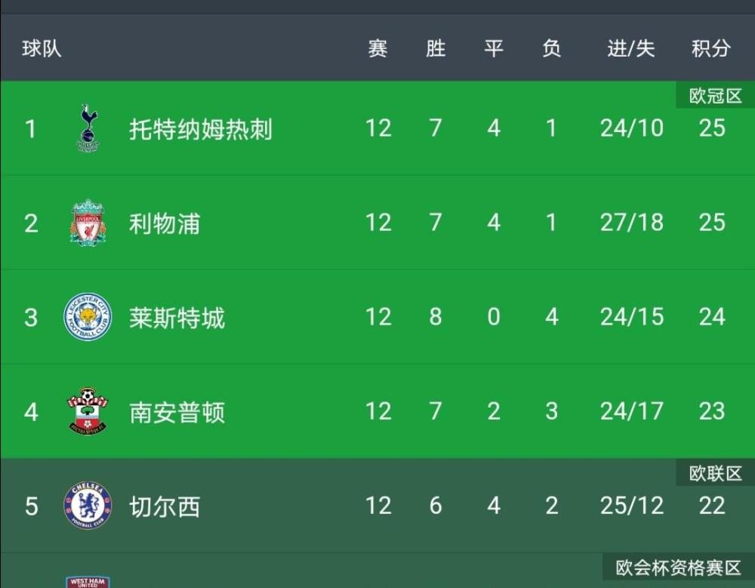The image size is (755, 588).
Task: Click the 欧联区 zone label
Action: tap(715, 473)
